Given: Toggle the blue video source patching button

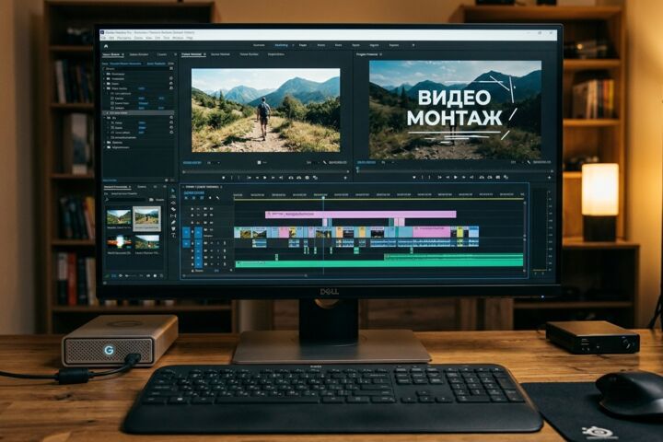Looking at the screenshot, I should (186, 232).
